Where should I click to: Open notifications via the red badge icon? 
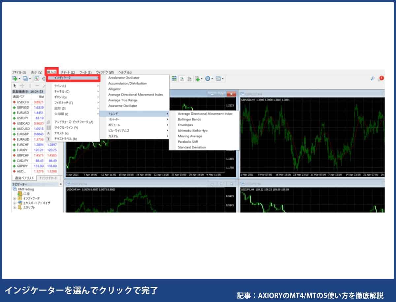coord(382,78)
